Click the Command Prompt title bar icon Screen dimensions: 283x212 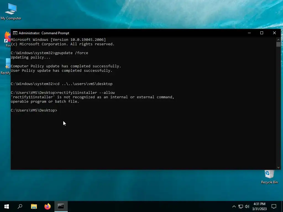coord(15,33)
